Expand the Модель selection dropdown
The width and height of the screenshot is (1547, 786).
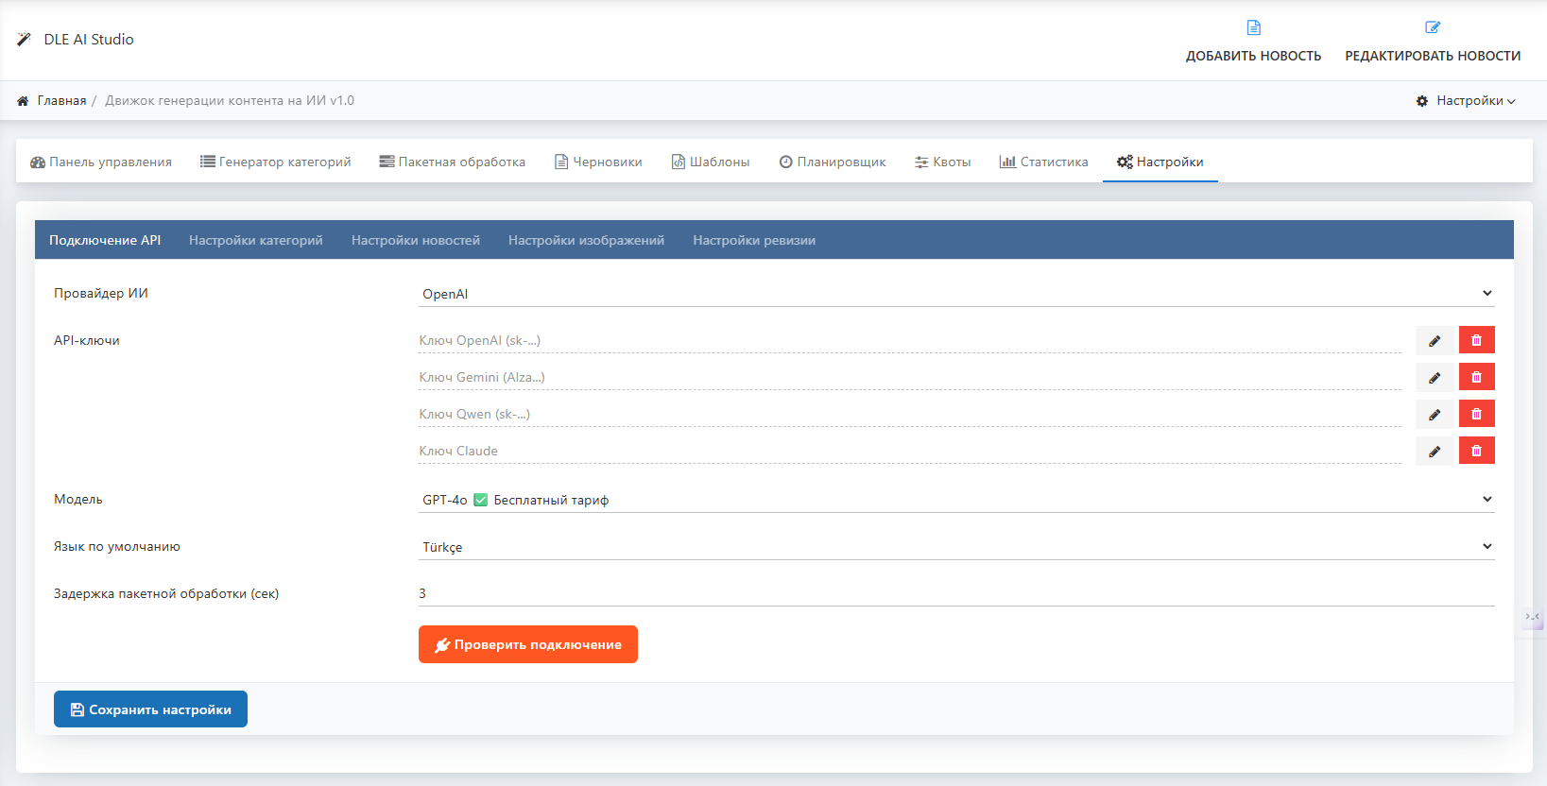click(x=955, y=500)
